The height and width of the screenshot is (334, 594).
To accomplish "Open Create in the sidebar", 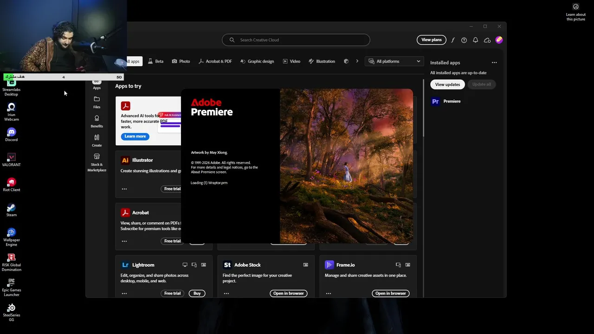I will [x=97, y=141].
